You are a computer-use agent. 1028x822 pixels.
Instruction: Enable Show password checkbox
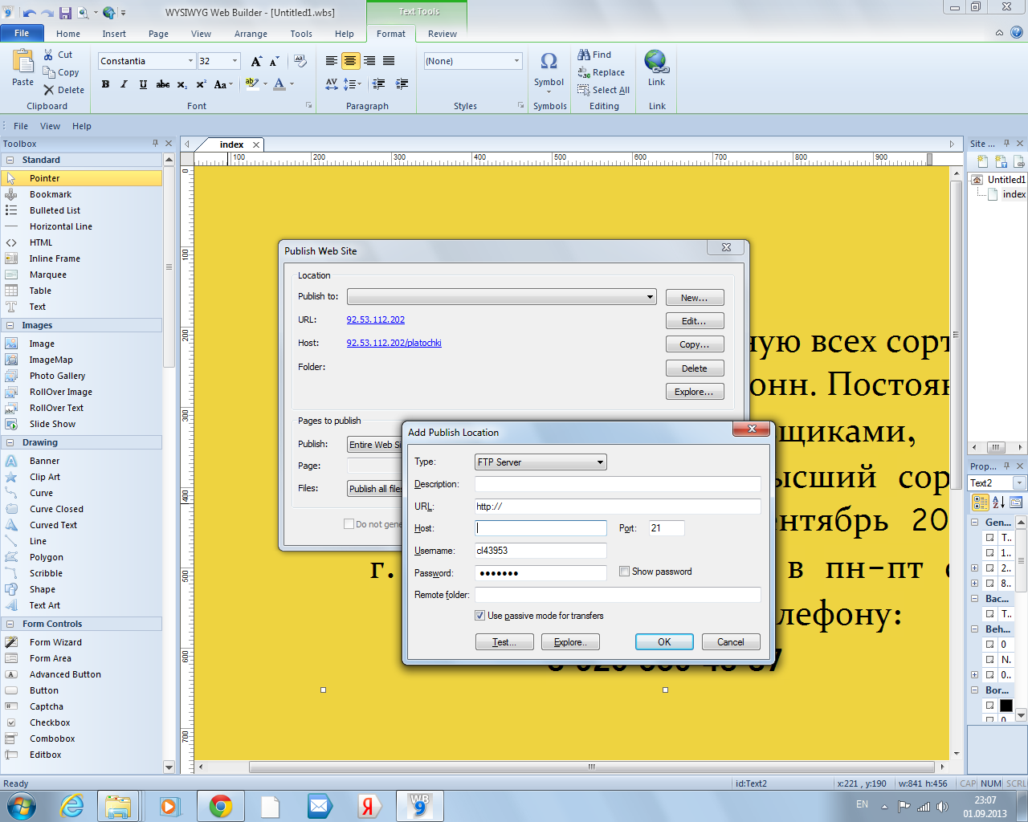tap(624, 572)
